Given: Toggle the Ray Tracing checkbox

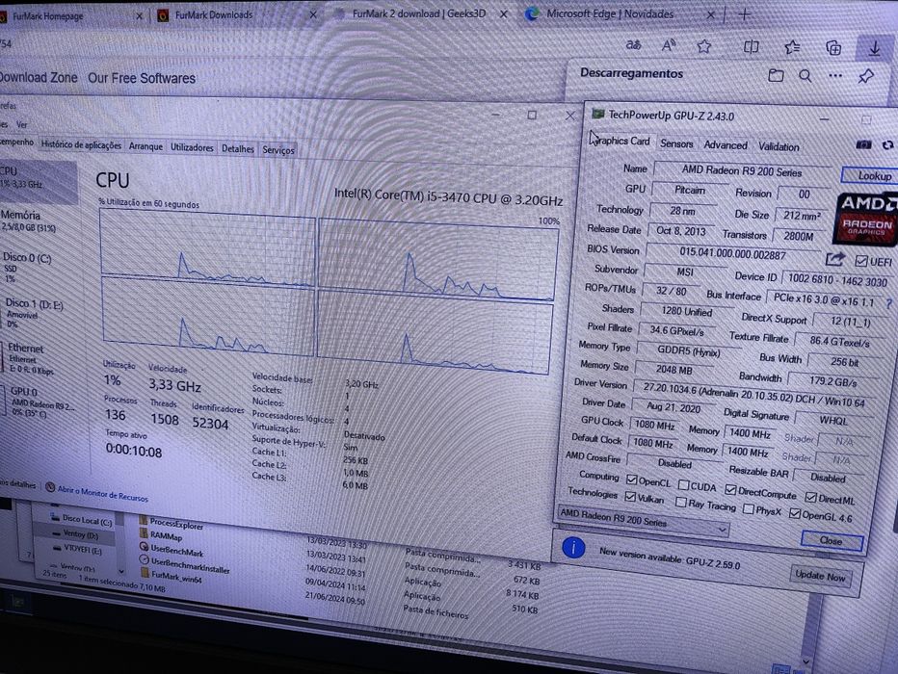Looking at the screenshot, I should 680,502.
